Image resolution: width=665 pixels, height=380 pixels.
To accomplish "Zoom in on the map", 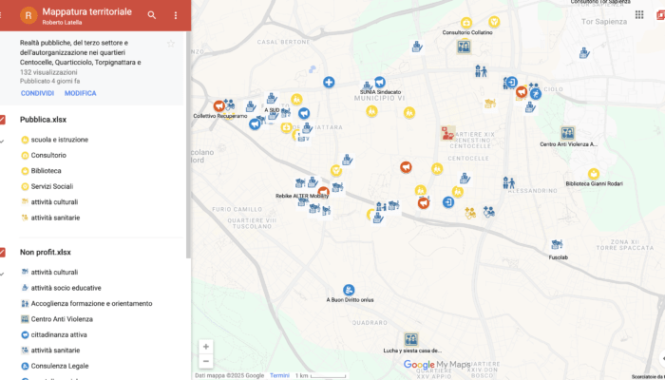I will pos(206,347).
